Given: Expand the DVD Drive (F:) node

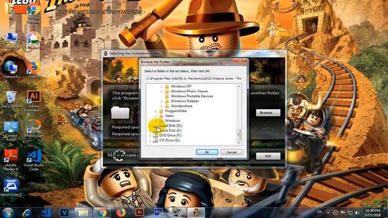Looking at the screenshot, I should point(150,136).
